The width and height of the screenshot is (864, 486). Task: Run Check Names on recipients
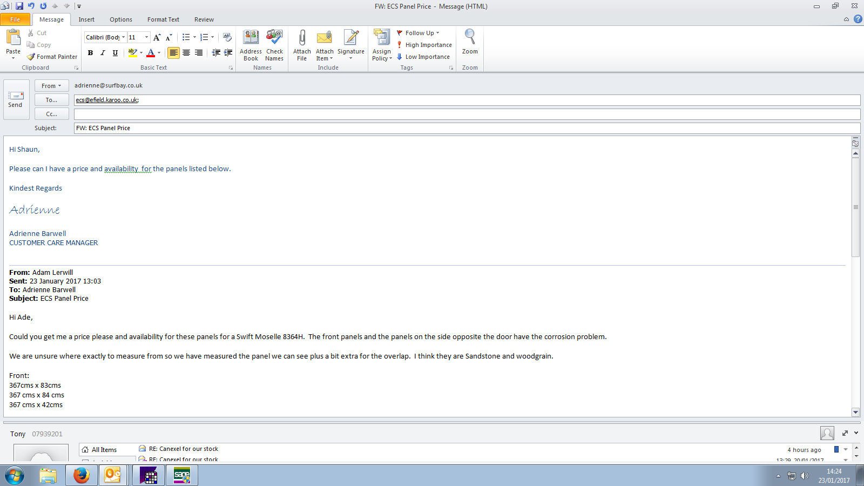274,45
